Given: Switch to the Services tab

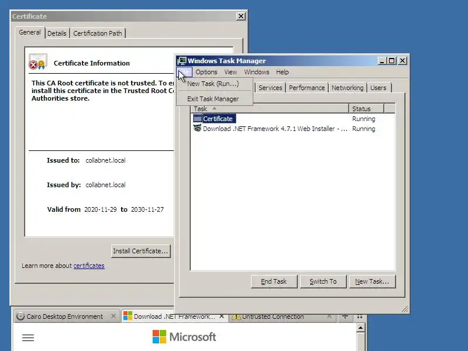Looking at the screenshot, I should click(x=270, y=88).
